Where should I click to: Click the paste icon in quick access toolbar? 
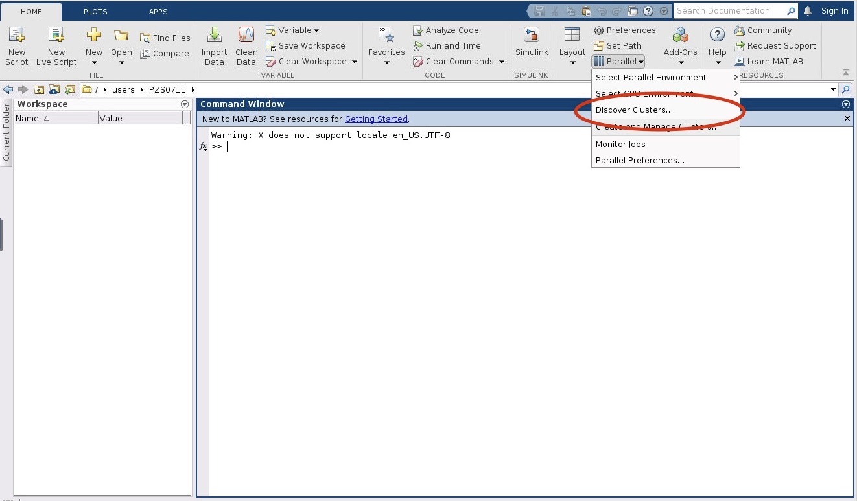point(586,11)
